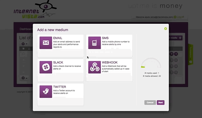Toggle the select-all checkbox in list header
The width and height of the screenshot is (202, 118).
click(23, 49)
